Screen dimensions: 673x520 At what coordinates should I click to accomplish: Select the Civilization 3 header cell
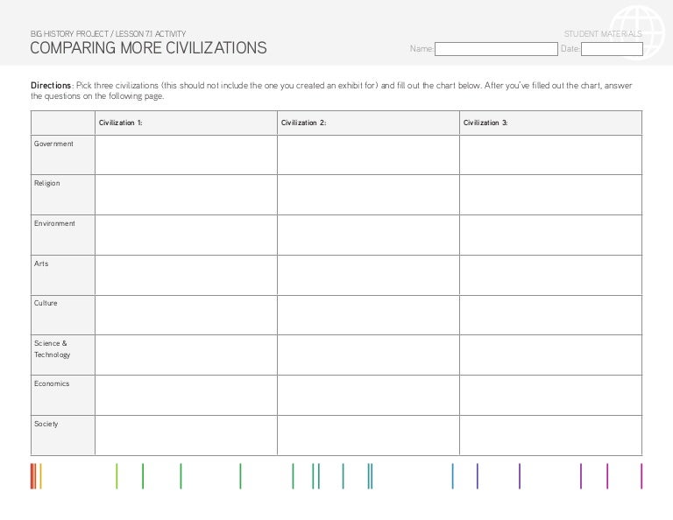[x=550, y=123]
